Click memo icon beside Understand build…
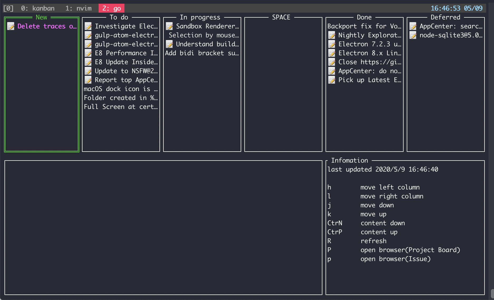 (x=169, y=44)
